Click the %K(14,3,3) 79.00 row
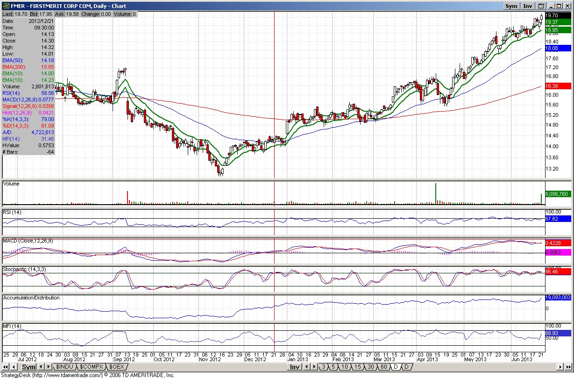Viewport: 574px width, 378px height. 28,119
